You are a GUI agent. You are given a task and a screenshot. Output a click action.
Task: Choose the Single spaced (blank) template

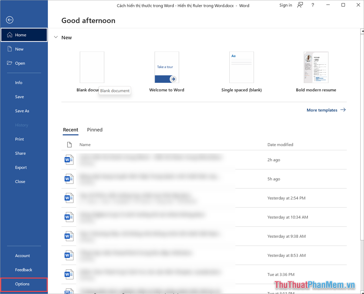241,67
